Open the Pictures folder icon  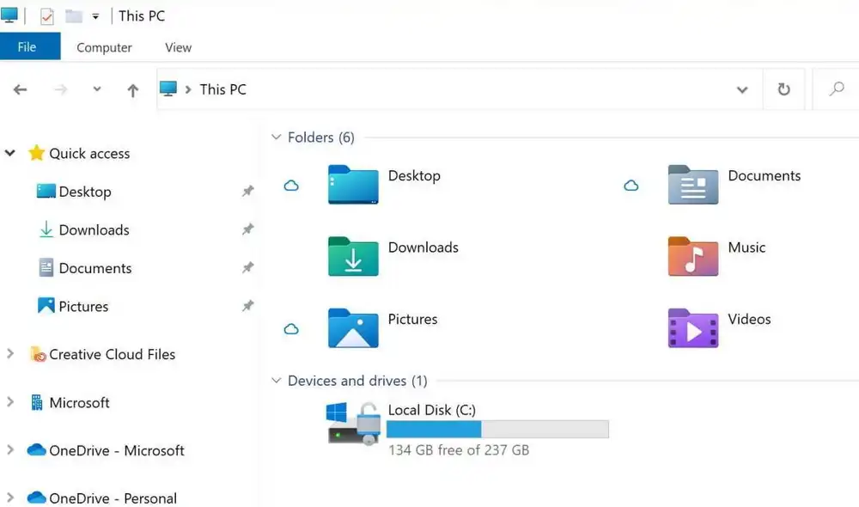pos(353,328)
